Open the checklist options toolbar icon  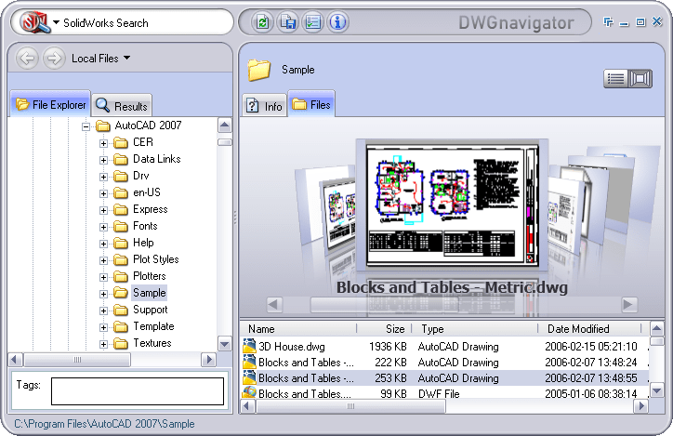point(312,22)
